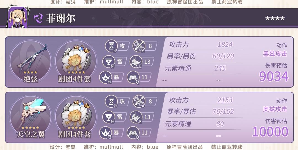The height and width of the screenshot is (150, 298).
Task: Click the 奥兹攻击 action label in second build
Action: pos(275,109)
